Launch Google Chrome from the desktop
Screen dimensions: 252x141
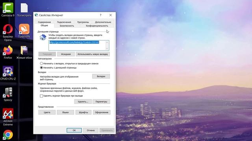coord(8,135)
